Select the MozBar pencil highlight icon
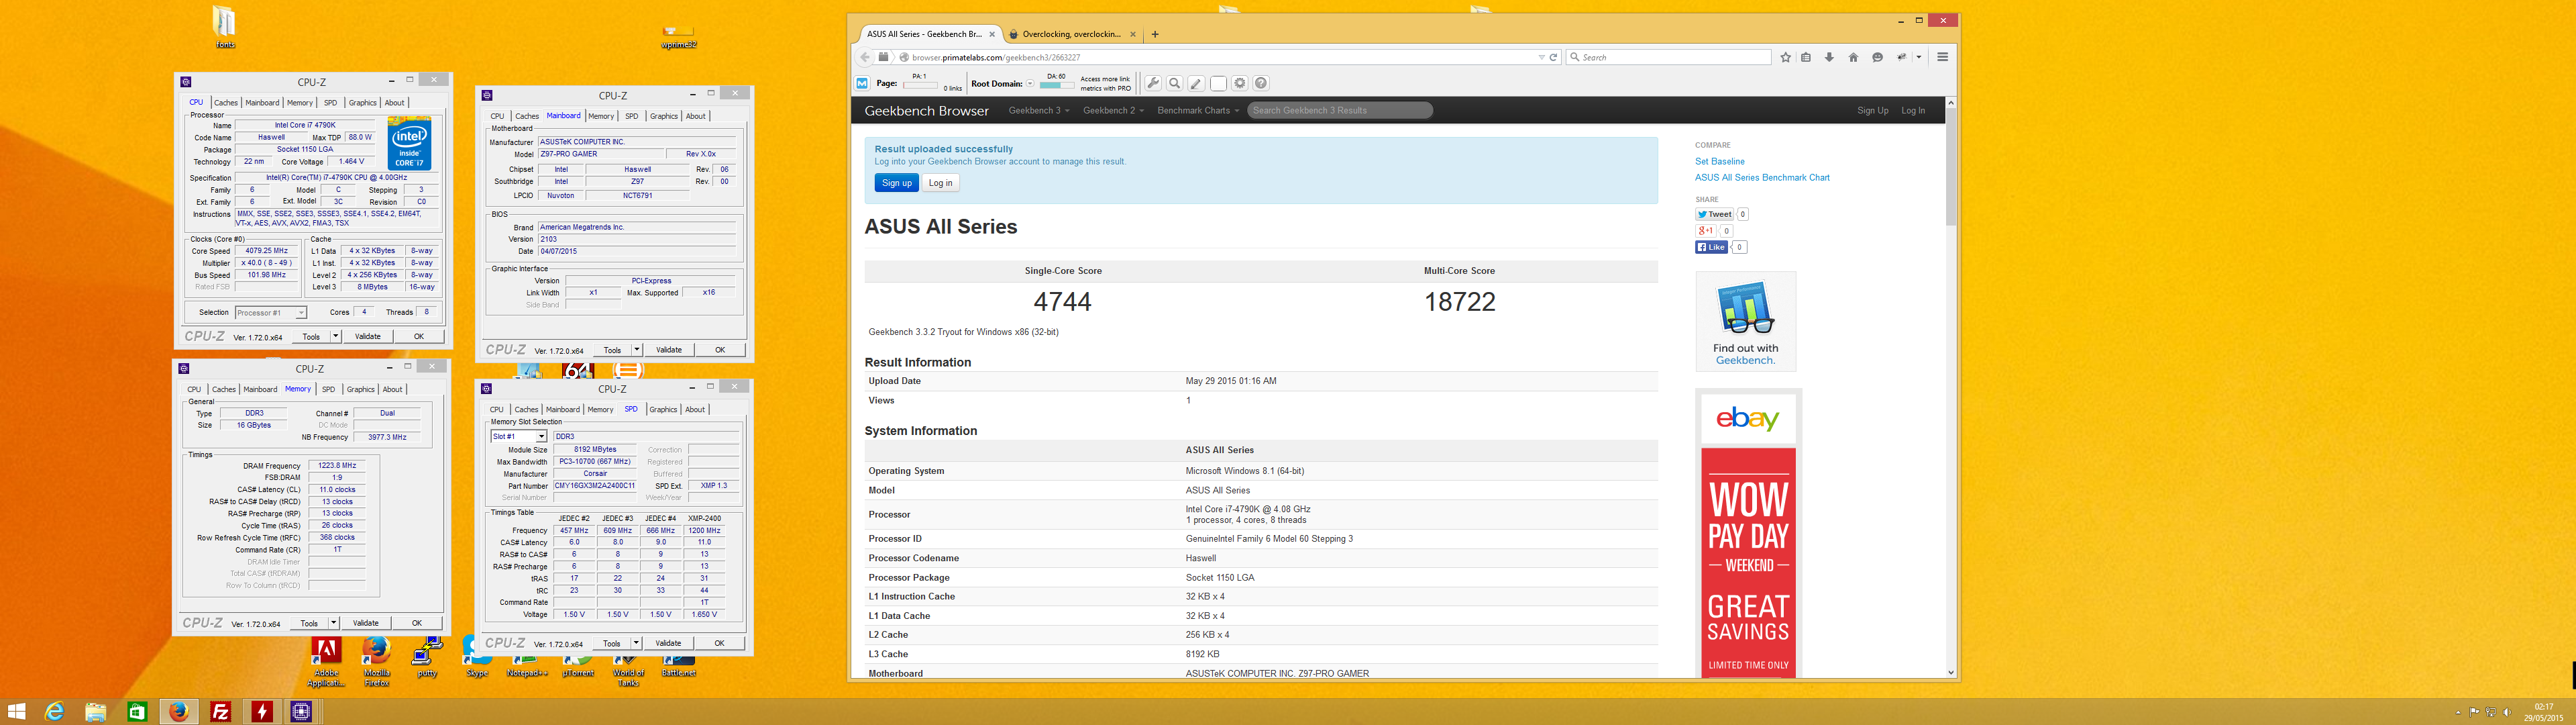2576x725 pixels. [1196, 83]
